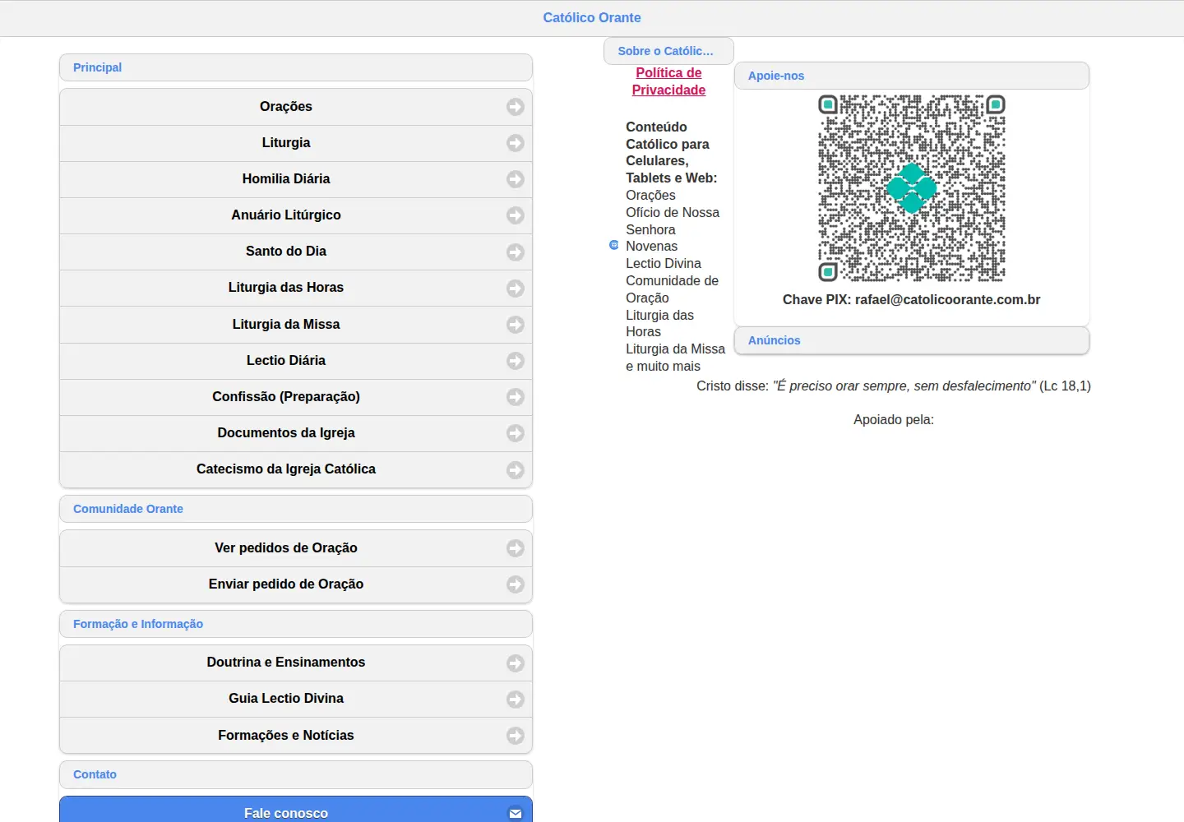
Task: Click the arrow icon for Homilia Diária
Action: 516,179
